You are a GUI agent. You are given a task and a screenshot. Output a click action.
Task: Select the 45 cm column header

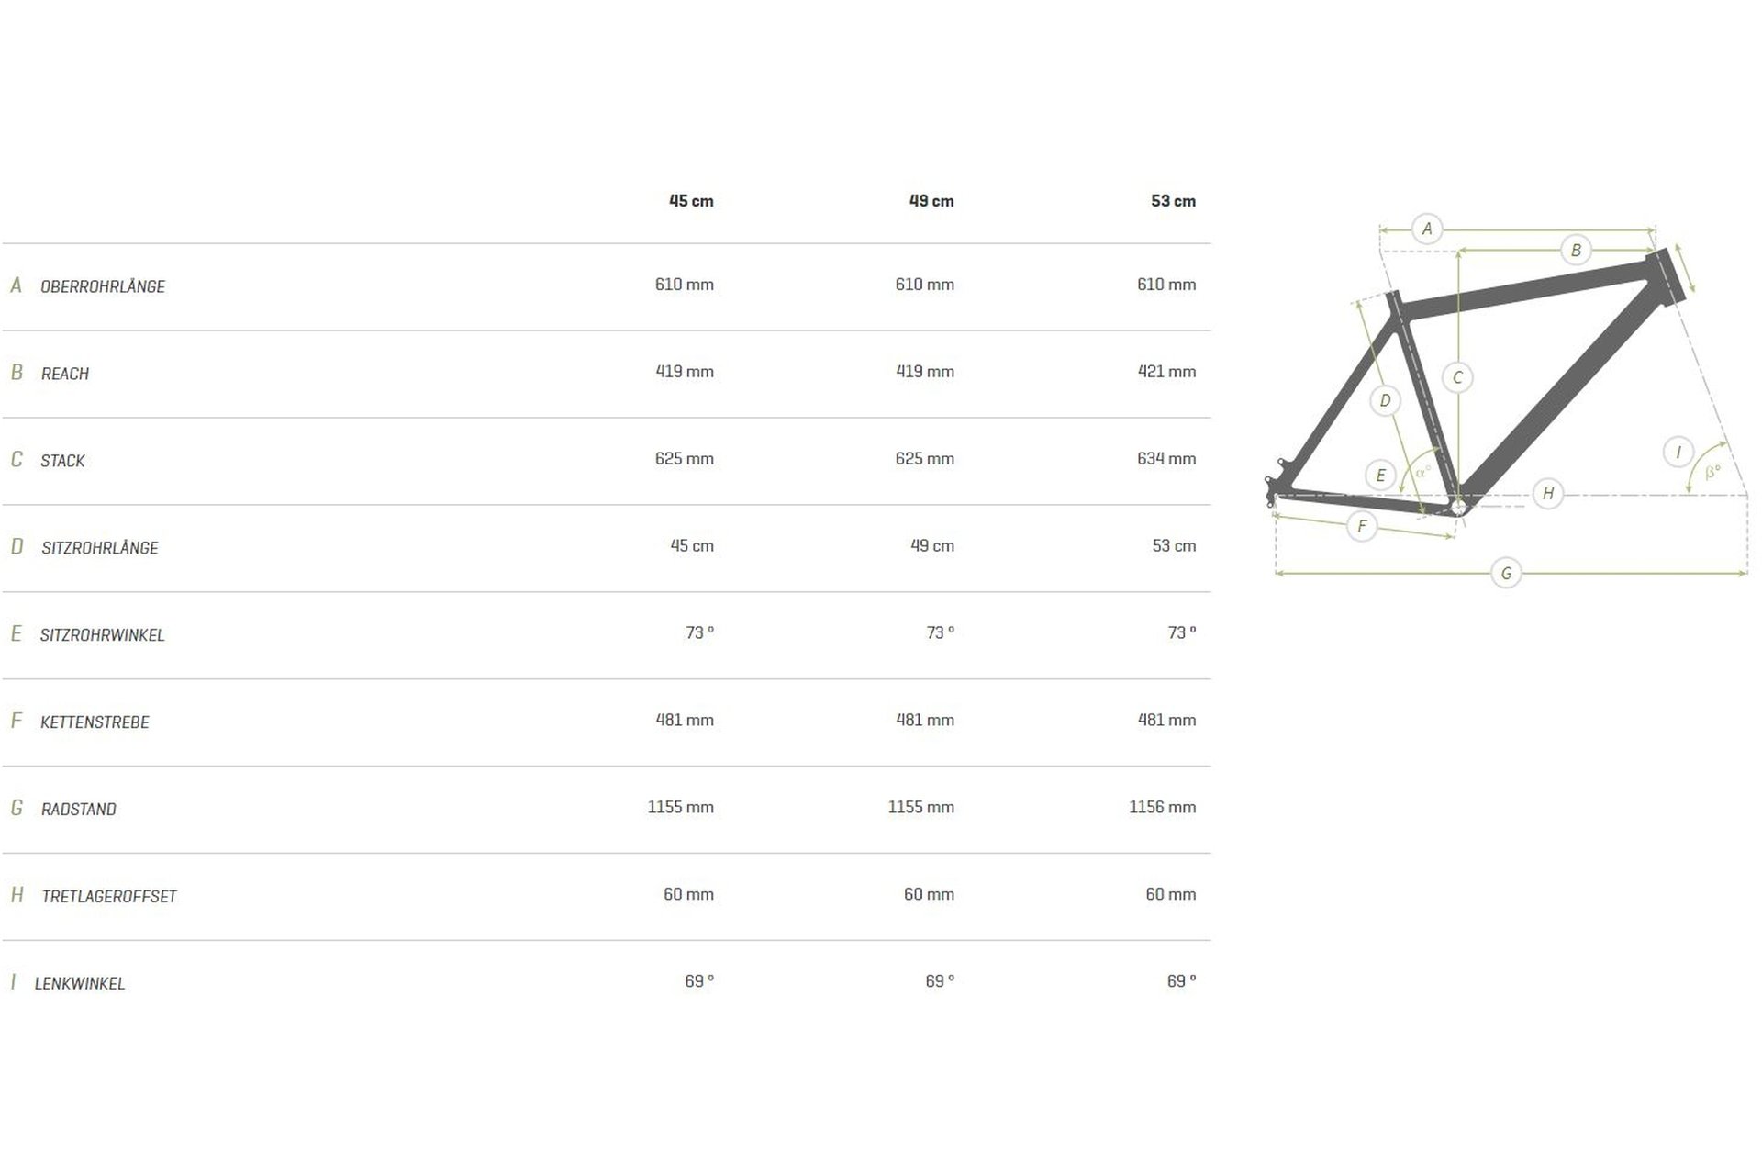(x=691, y=201)
